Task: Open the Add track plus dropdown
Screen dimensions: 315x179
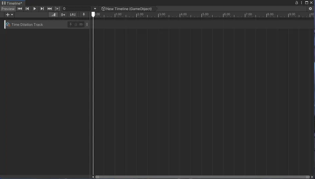Action: (x=9, y=14)
